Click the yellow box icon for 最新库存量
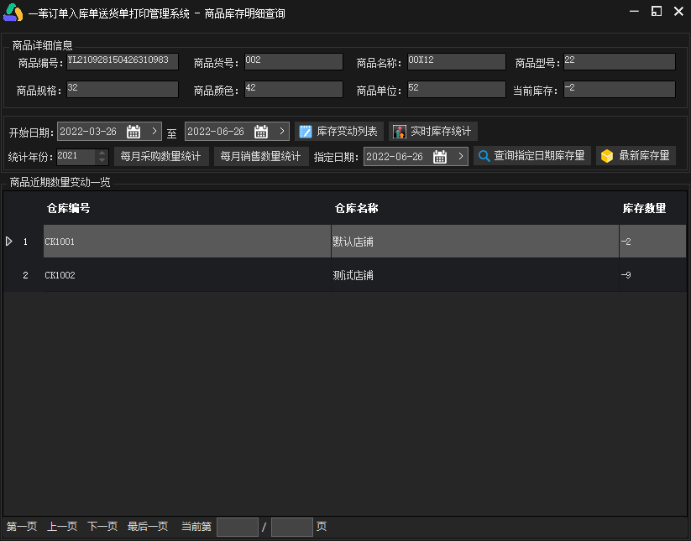Screen dimensions: 691x541 tap(607, 156)
